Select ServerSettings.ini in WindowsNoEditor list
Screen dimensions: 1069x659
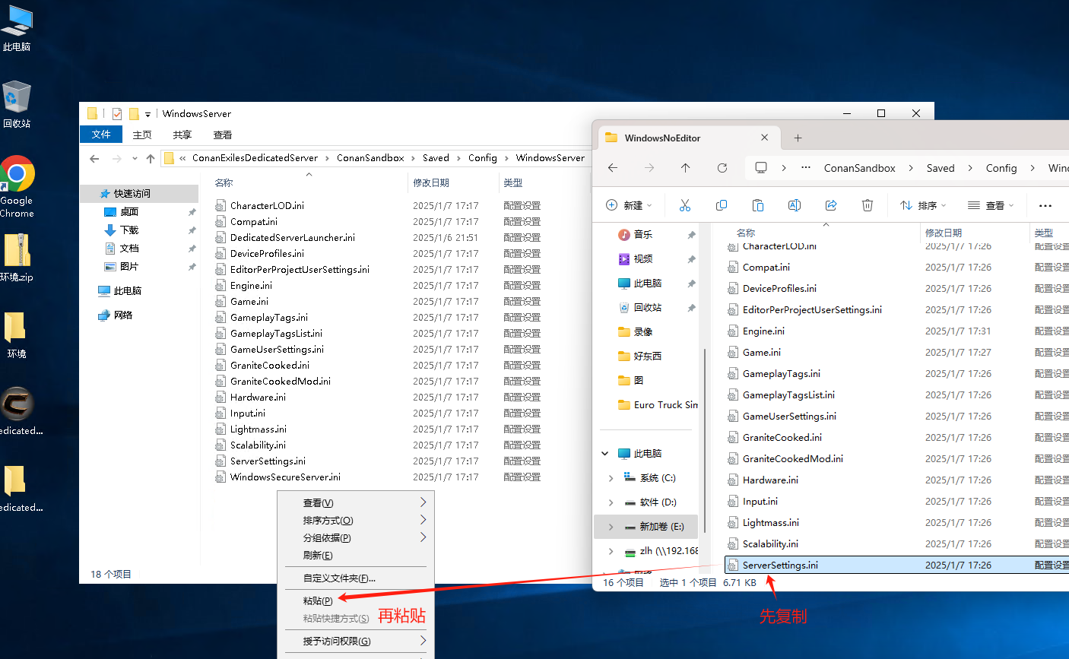pos(897,565)
